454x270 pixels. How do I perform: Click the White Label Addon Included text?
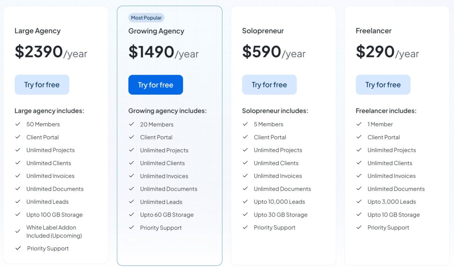54,231
